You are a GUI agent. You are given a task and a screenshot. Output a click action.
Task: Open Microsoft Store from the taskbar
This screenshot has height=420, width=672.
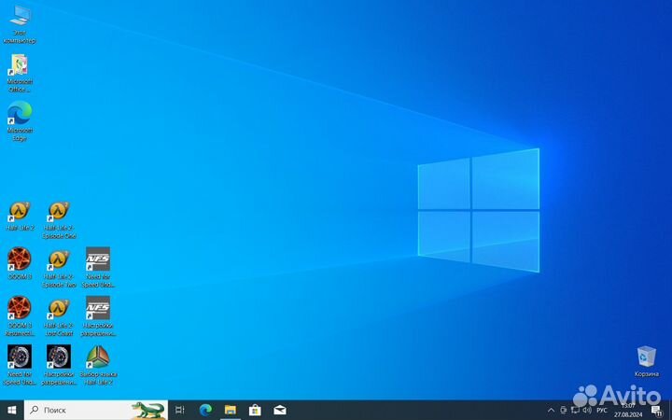(255, 410)
